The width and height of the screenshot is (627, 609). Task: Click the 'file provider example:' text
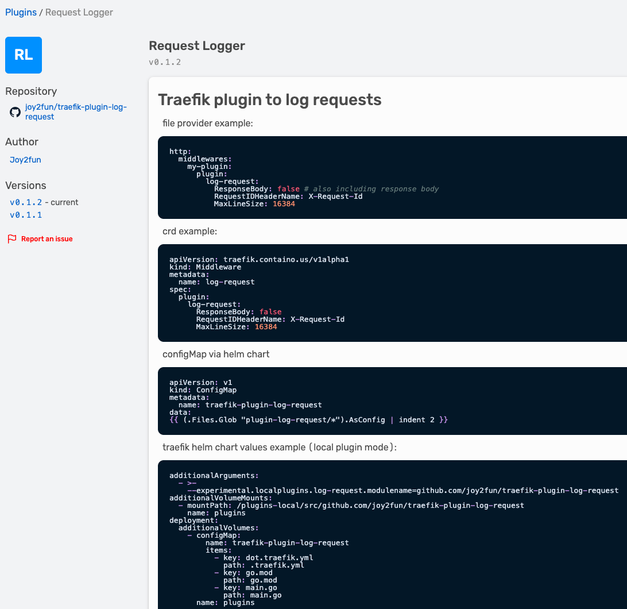[x=207, y=124]
